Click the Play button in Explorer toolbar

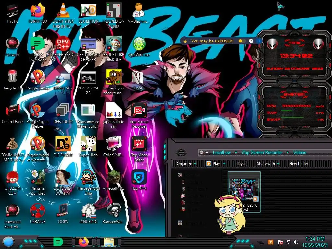213,164
